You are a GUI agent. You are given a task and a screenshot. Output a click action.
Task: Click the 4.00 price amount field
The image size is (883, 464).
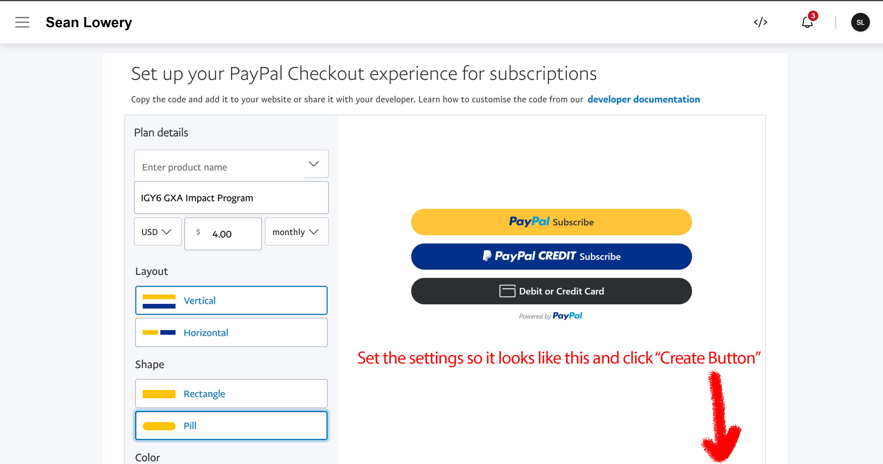(228, 234)
